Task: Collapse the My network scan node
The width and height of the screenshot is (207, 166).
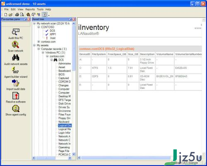Action: [x=34, y=23]
